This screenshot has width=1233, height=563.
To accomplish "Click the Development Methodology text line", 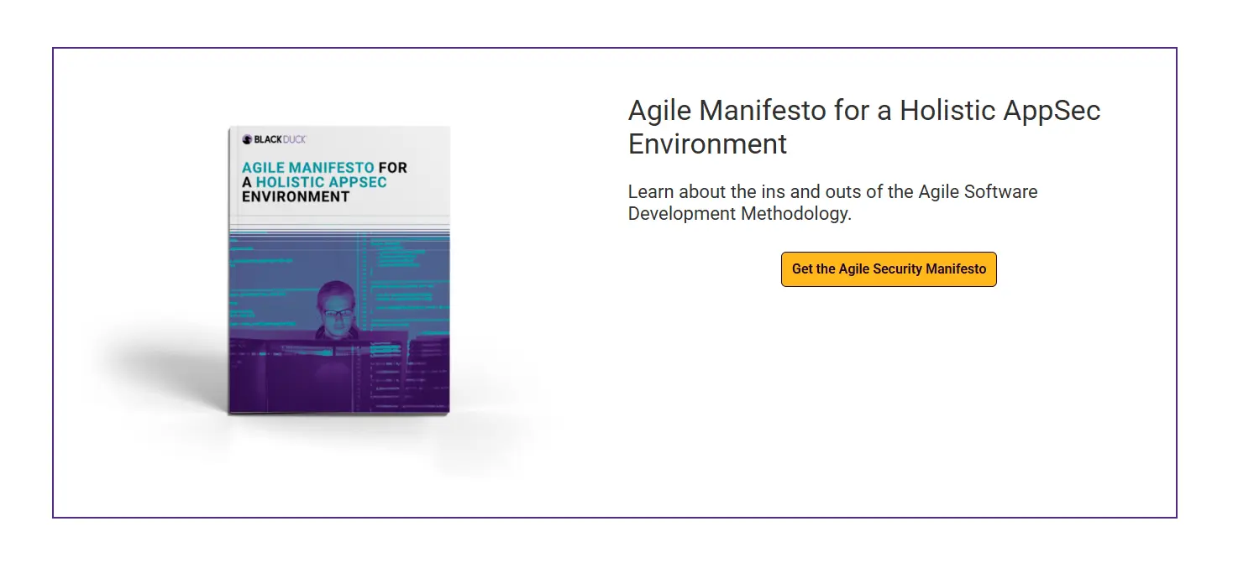I will pyautogui.click(x=740, y=213).
